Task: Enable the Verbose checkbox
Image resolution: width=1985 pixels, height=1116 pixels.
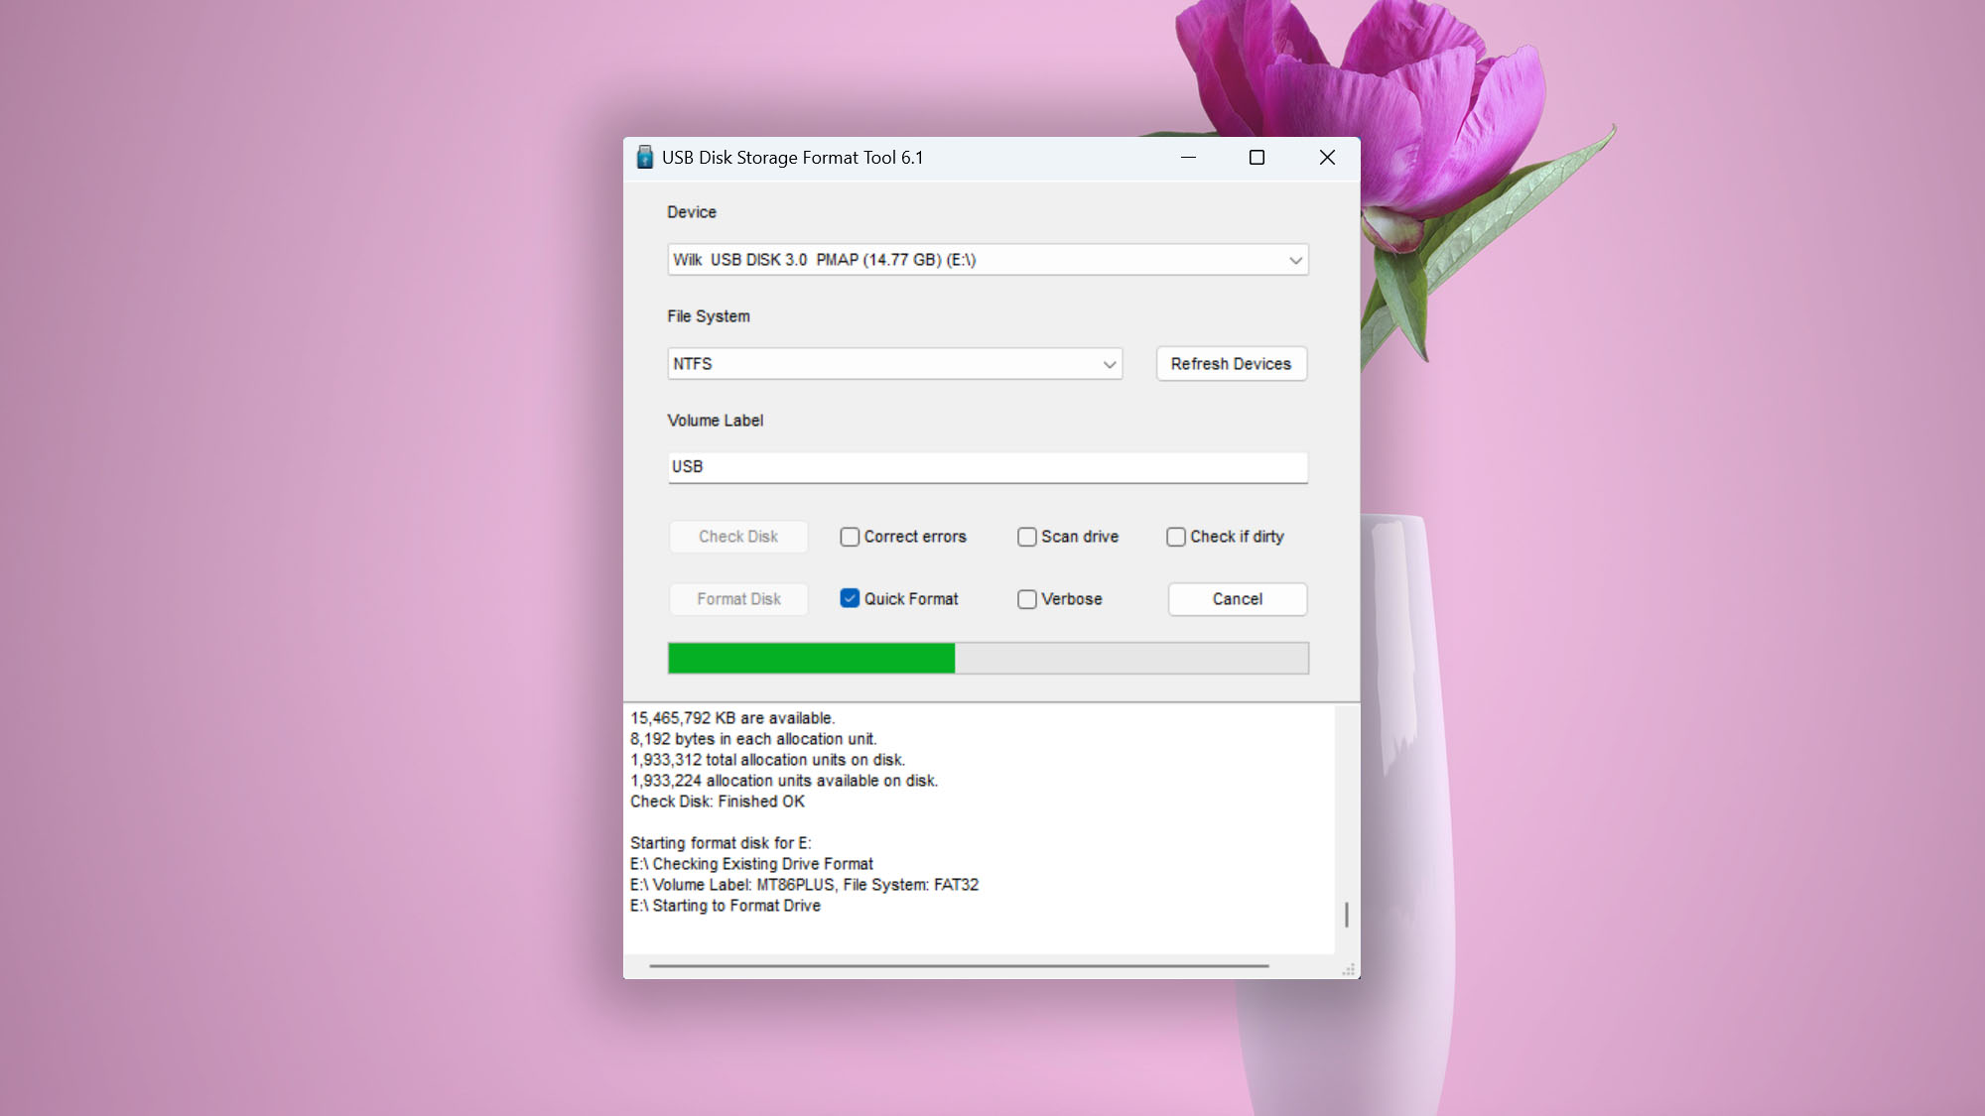Action: tap(1027, 599)
